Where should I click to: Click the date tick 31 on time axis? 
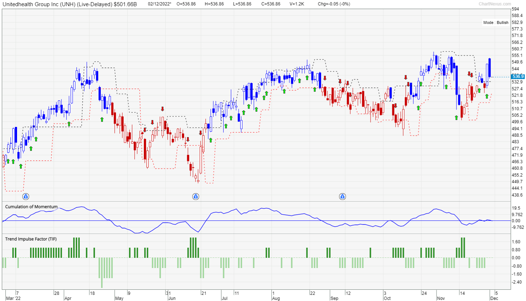168,293
